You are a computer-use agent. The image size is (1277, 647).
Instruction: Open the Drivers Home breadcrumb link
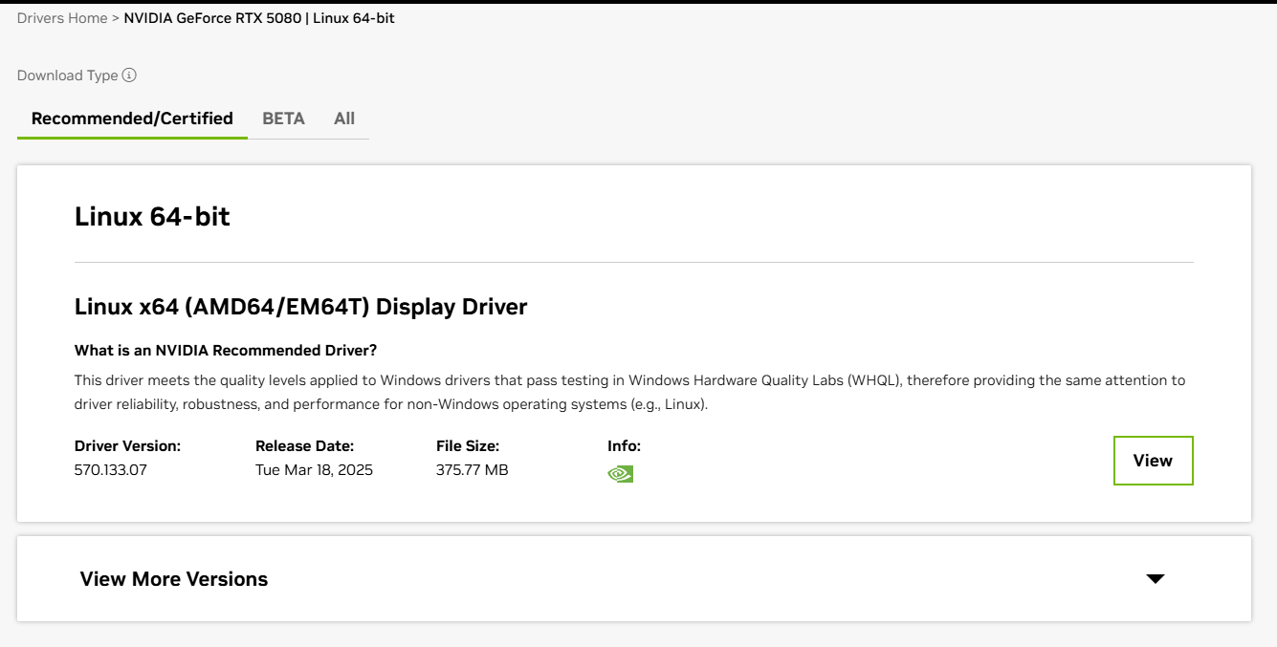pyautogui.click(x=62, y=18)
